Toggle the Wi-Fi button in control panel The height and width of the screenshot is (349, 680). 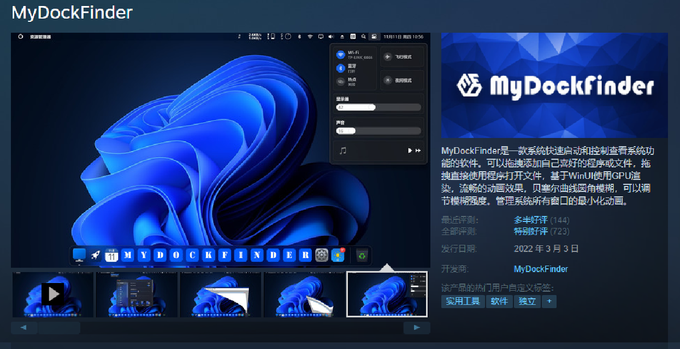[x=340, y=55]
